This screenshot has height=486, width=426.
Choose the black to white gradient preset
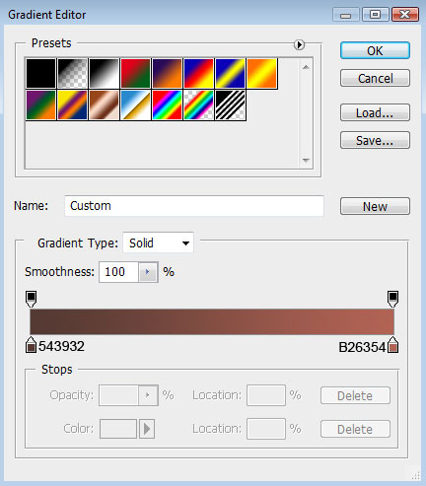coord(104,73)
